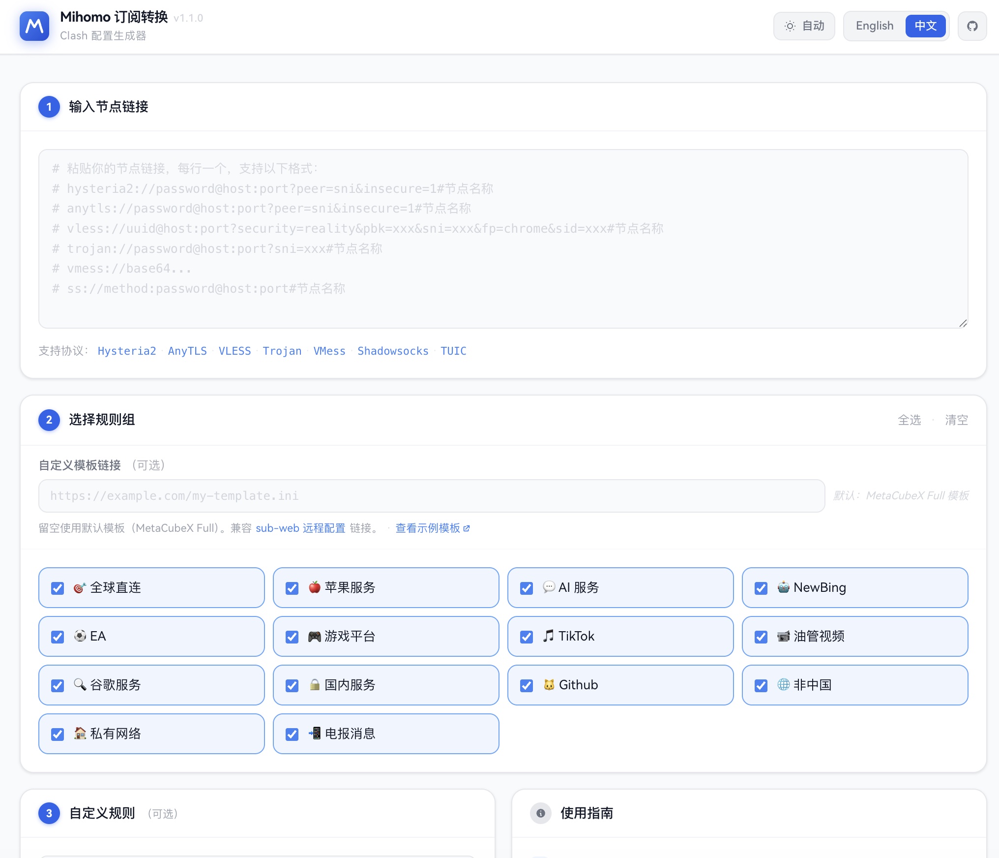
Task: Focus the custom template URL field
Action: point(432,496)
